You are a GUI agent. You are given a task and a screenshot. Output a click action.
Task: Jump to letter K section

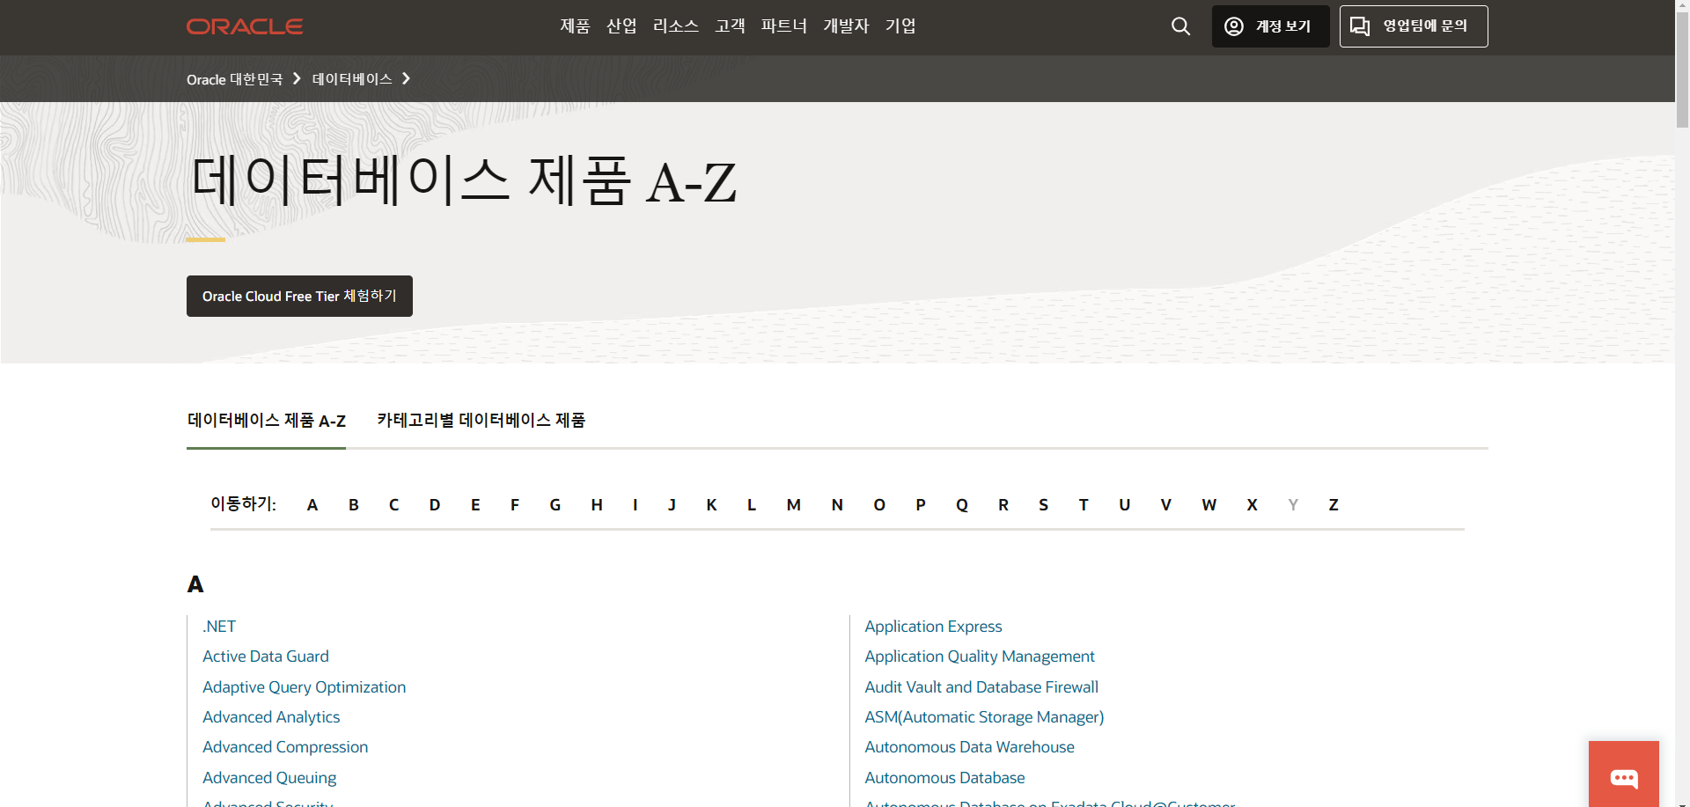(x=711, y=504)
